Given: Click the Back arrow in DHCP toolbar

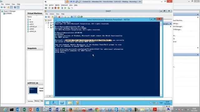Looking at the screenshot, I should (46, 17).
